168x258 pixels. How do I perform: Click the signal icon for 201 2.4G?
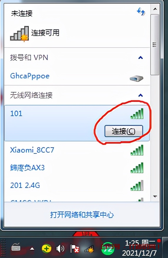click(x=137, y=186)
